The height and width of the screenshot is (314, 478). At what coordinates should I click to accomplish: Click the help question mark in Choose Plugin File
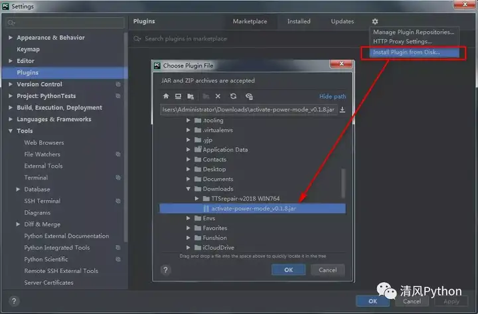(165, 270)
